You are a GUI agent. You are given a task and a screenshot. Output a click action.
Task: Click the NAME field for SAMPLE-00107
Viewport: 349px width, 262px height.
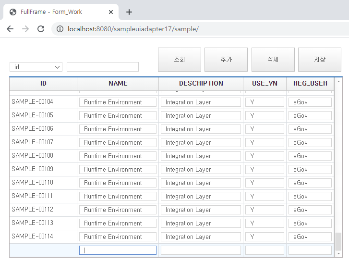tap(118, 142)
